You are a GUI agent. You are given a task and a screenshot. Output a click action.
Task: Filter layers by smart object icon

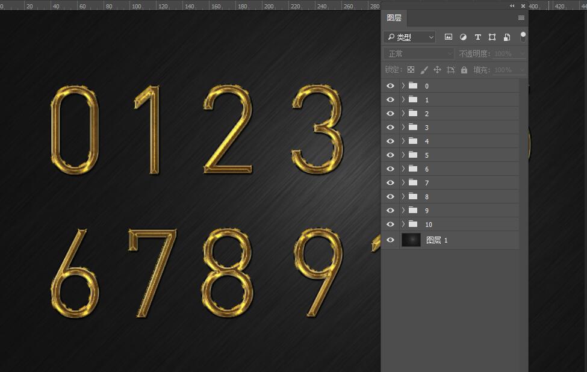coord(506,37)
